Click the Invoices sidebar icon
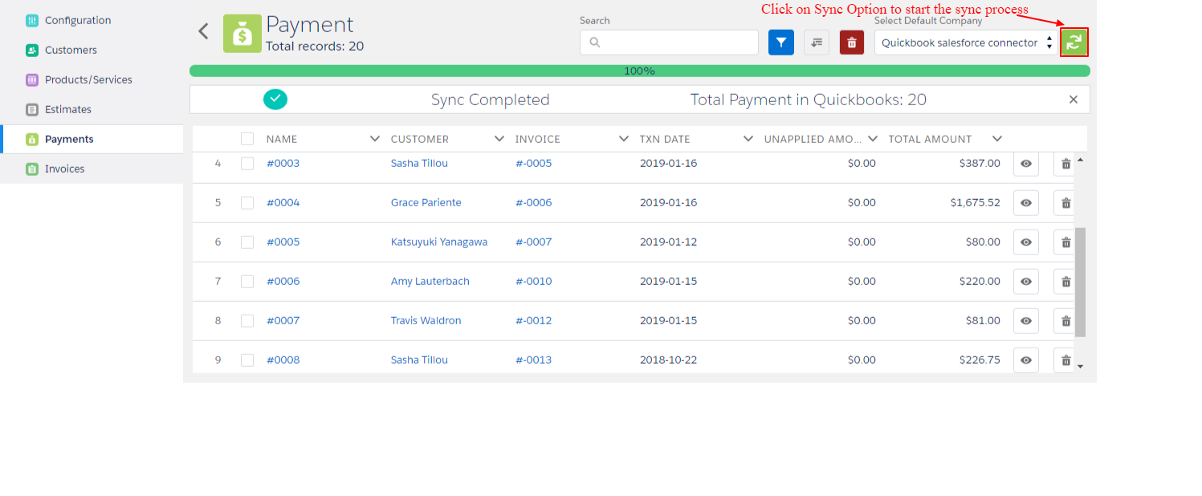Screen dimensions: 1202x496 [31, 169]
